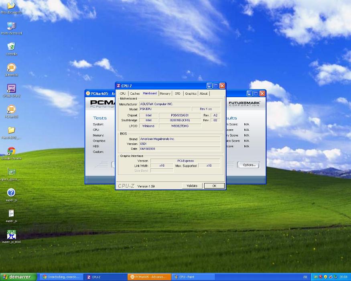Click the Model P5K/EPU field

165,109
